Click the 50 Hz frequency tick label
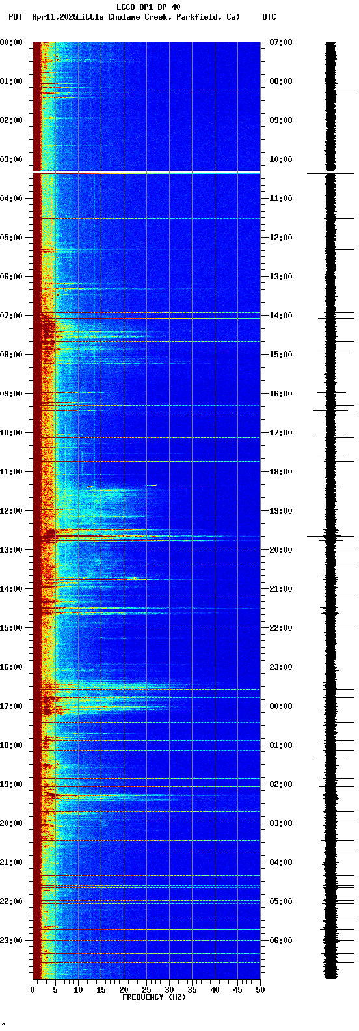This screenshot has width=359, height=1031. pos(260,990)
